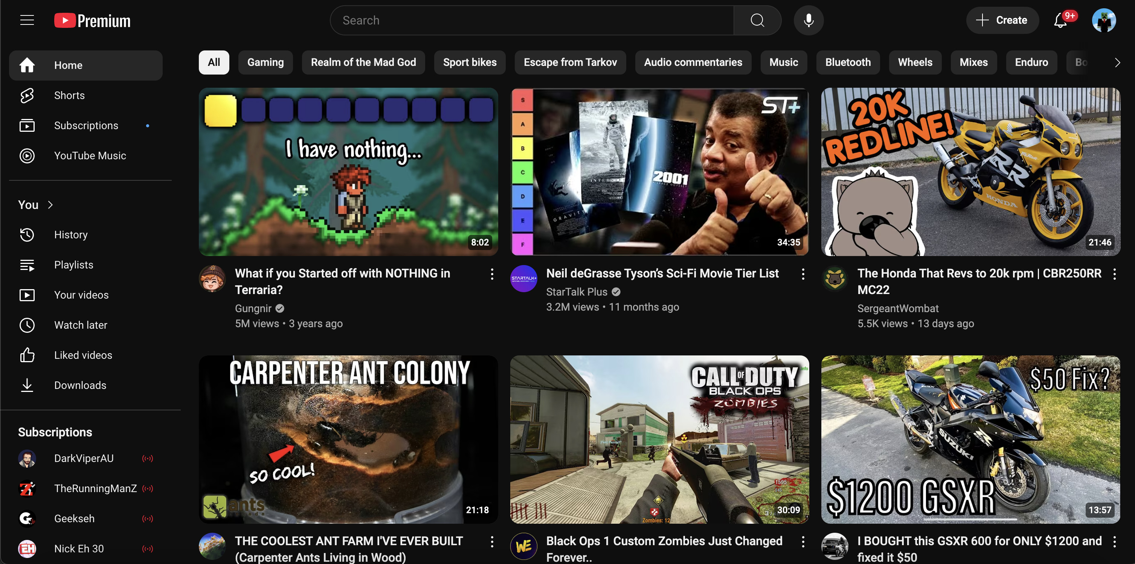Select Realm of the Mad God chip
Screen dimensions: 1135x564
[x=363, y=62]
